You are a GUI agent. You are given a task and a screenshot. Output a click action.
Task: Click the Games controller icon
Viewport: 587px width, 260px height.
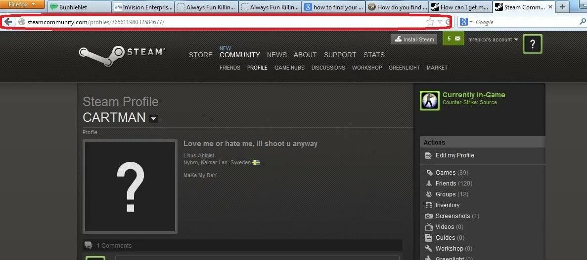(429, 173)
